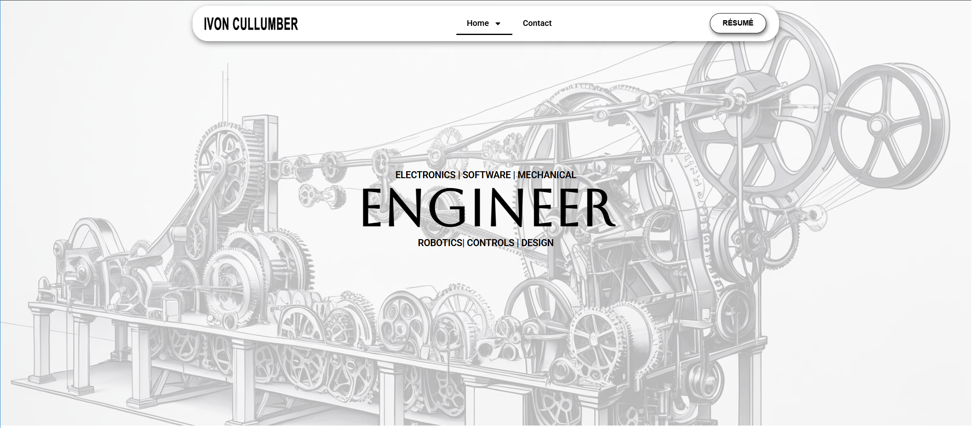Open the Home menu item

[x=477, y=23]
